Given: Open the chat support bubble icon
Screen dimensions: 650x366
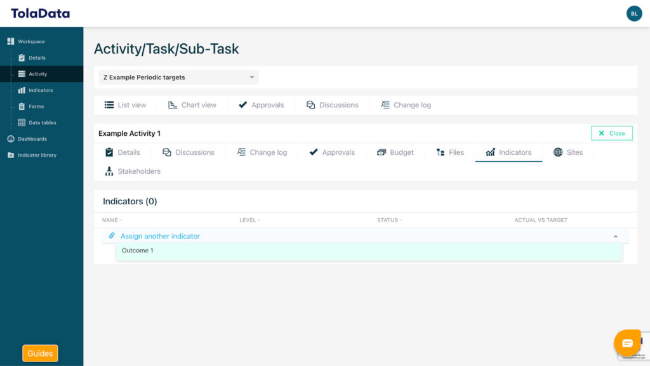Looking at the screenshot, I should [627, 343].
